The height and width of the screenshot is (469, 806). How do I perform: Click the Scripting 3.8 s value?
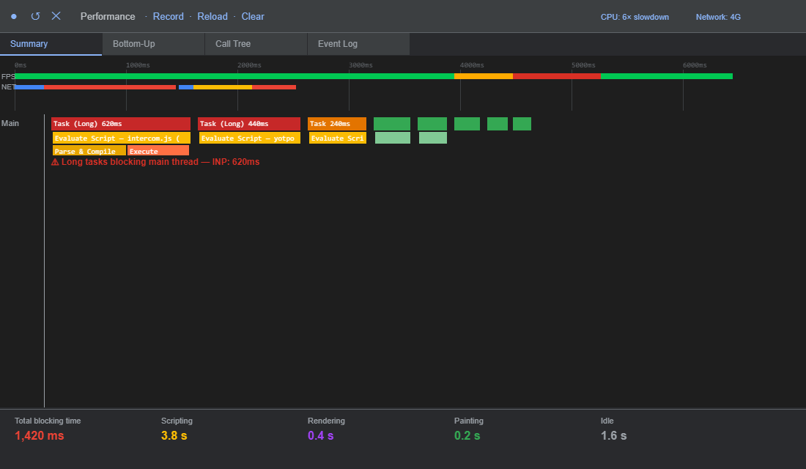[x=174, y=435]
